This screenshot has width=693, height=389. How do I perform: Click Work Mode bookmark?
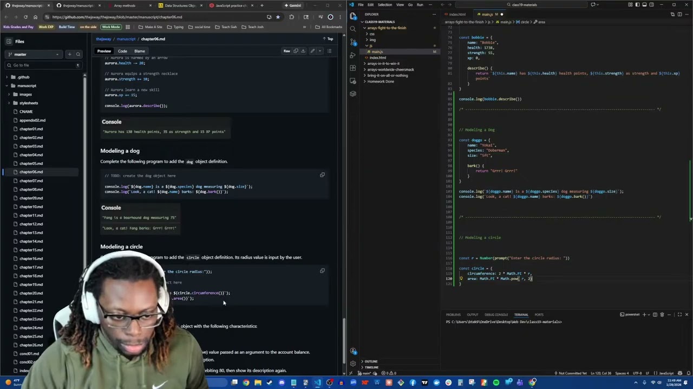tap(110, 27)
